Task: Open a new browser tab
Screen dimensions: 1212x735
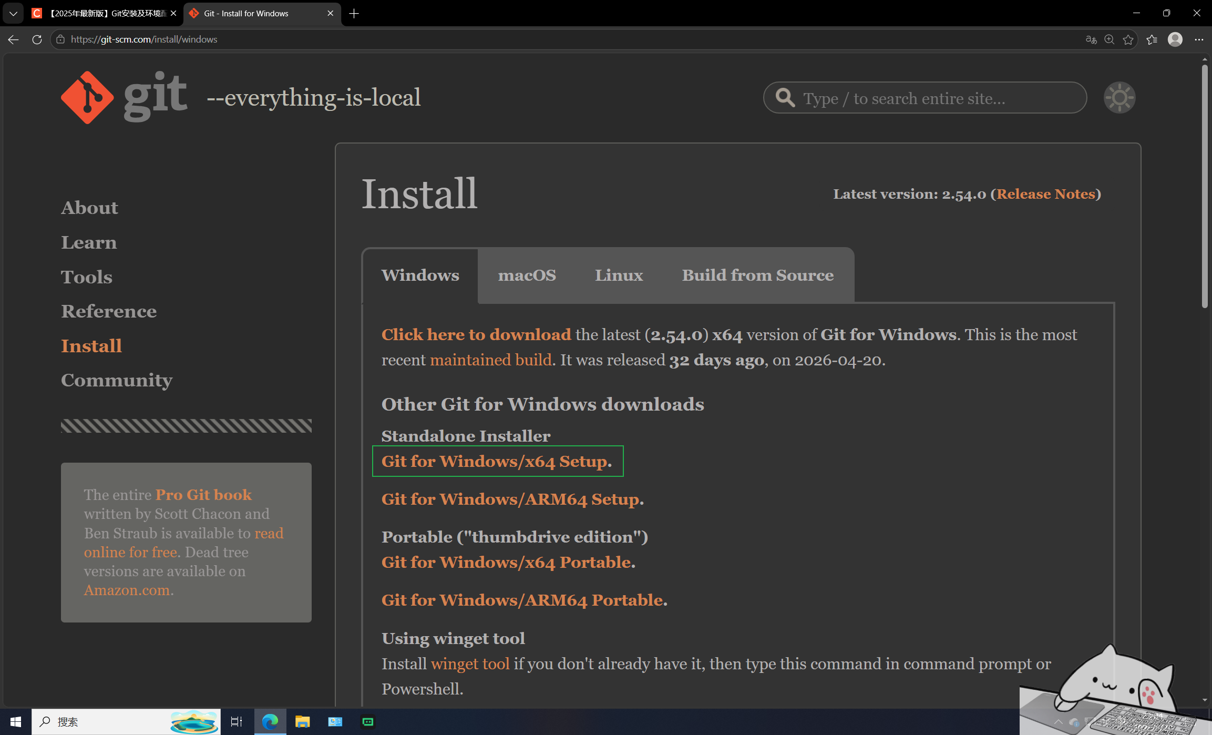Action: [x=354, y=14]
